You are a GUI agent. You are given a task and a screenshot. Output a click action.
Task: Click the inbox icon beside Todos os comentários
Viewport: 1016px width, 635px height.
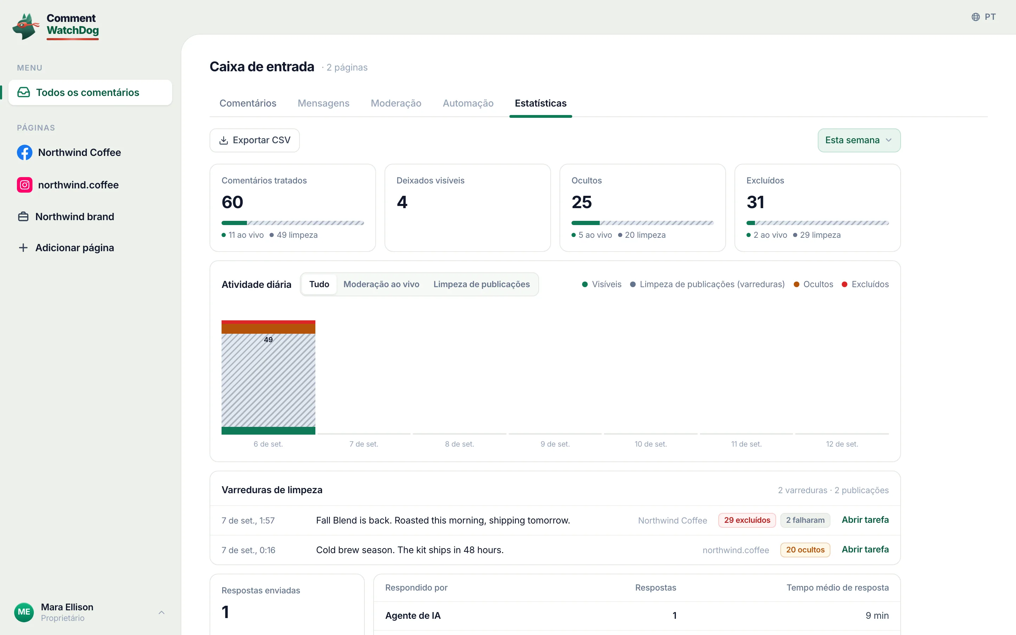(x=24, y=92)
